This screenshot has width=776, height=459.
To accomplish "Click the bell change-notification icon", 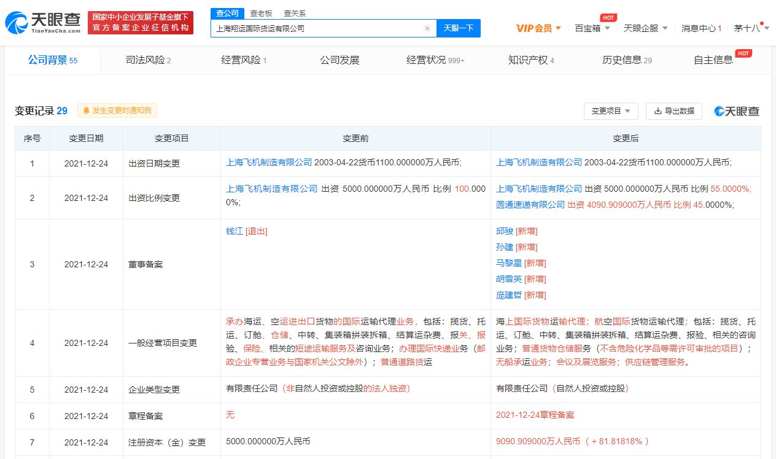I will tap(86, 111).
